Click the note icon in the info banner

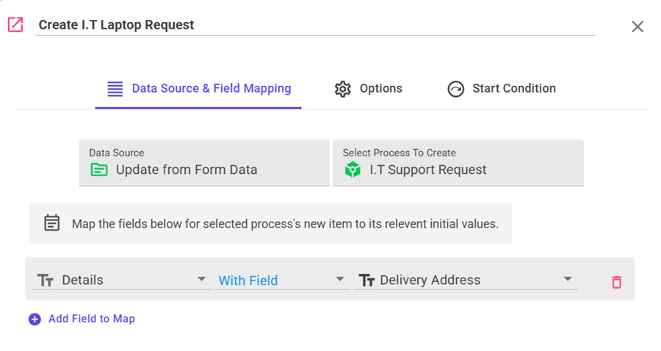[51, 223]
